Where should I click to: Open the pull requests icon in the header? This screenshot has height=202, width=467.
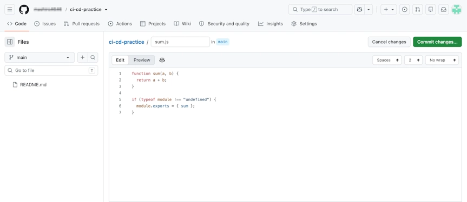(418, 10)
